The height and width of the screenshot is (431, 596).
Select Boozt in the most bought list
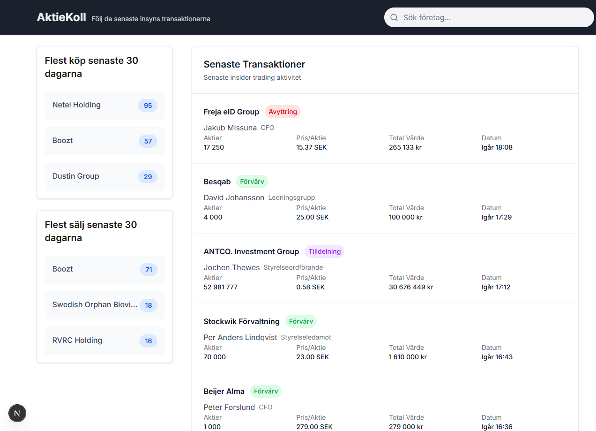point(63,141)
